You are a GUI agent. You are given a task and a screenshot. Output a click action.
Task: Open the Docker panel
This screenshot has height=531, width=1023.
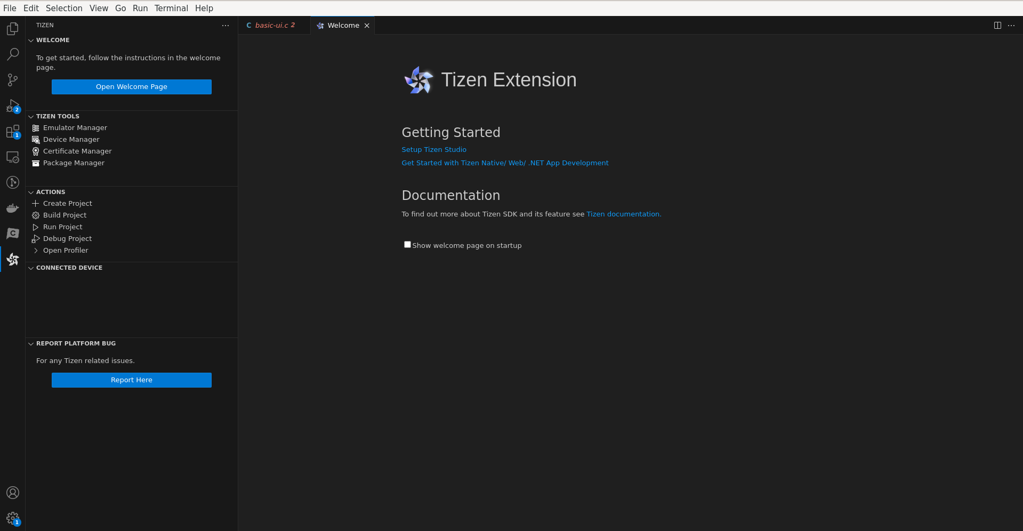[x=12, y=208]
